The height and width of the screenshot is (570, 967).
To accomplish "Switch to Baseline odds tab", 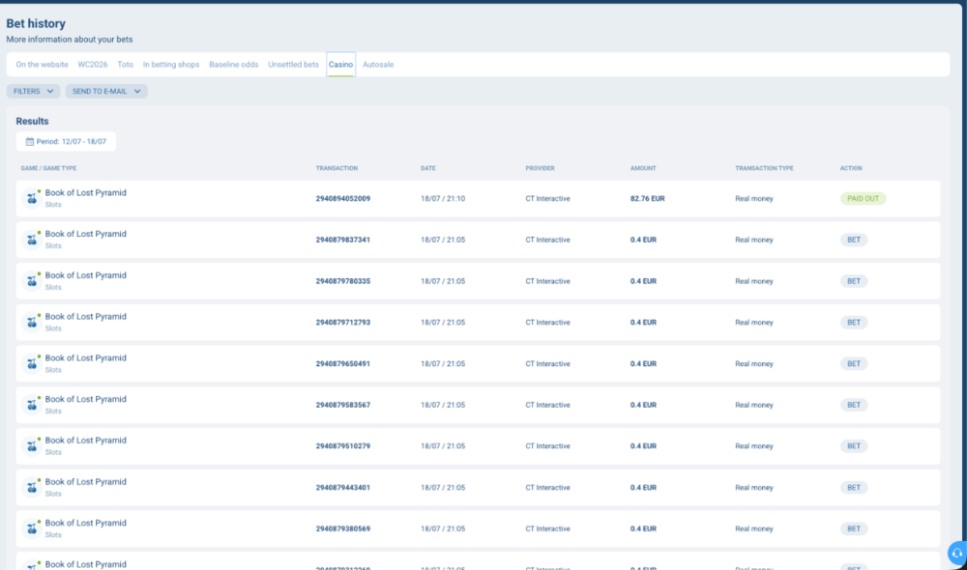I will click(234, 64).
